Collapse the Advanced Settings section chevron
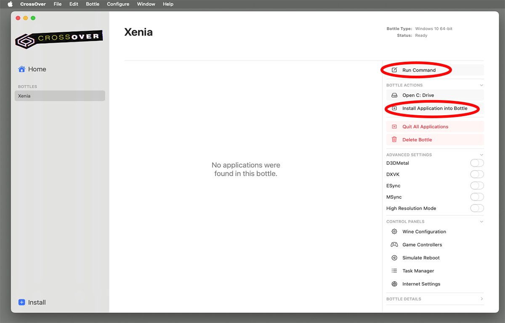The width and height of the screenshot is (505, 323). (481, 155)
